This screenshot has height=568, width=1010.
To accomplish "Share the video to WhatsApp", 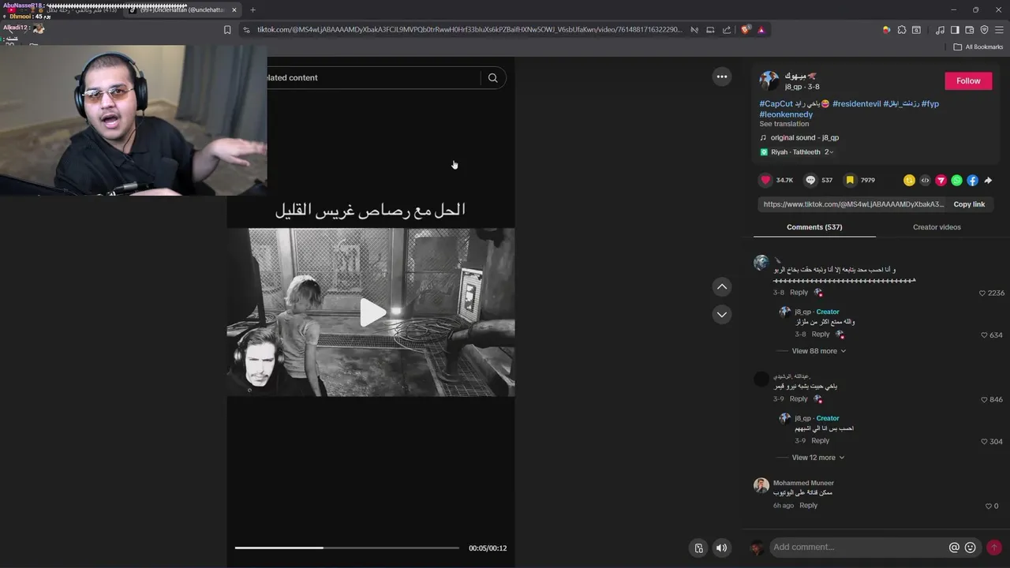I will click(x=956, y=180).
